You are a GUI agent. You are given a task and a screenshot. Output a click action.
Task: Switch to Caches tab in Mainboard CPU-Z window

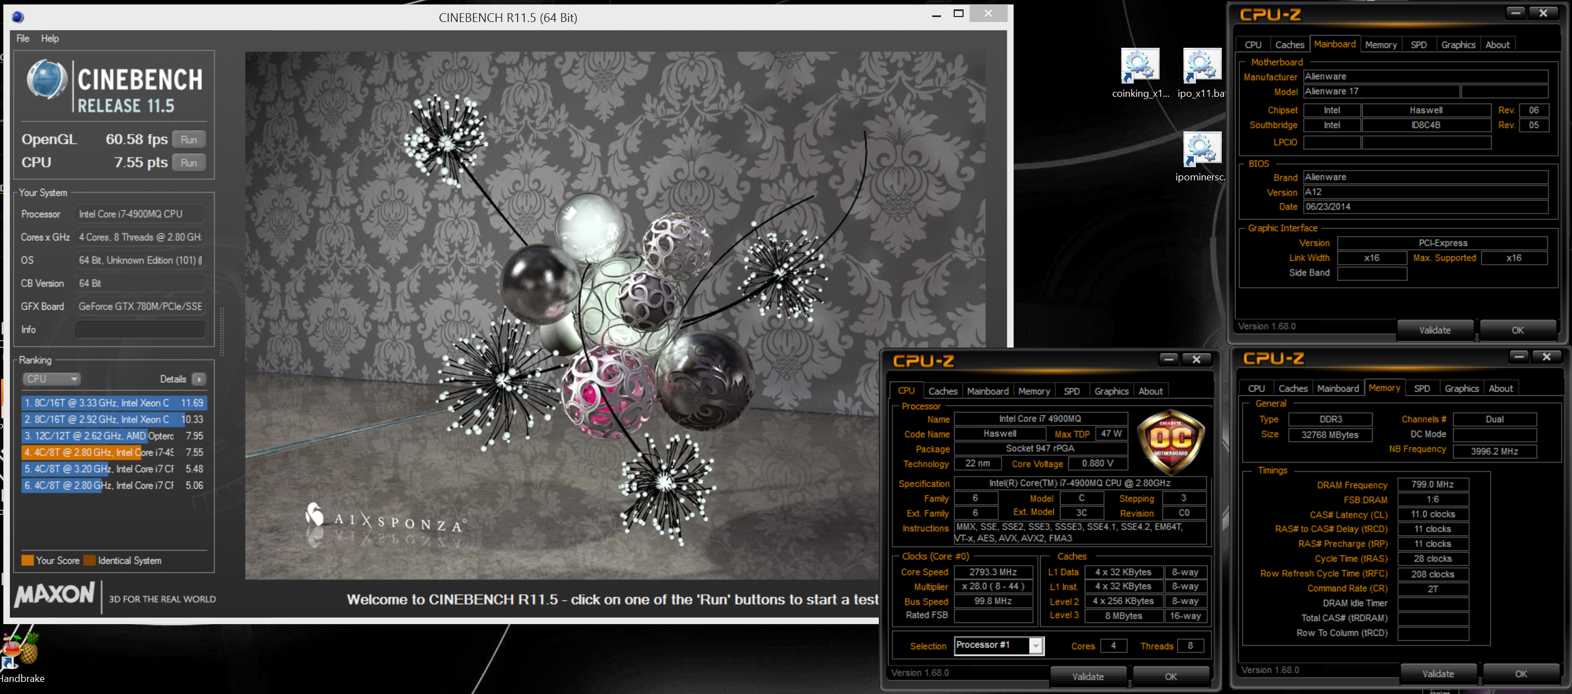click(1290, 45)
